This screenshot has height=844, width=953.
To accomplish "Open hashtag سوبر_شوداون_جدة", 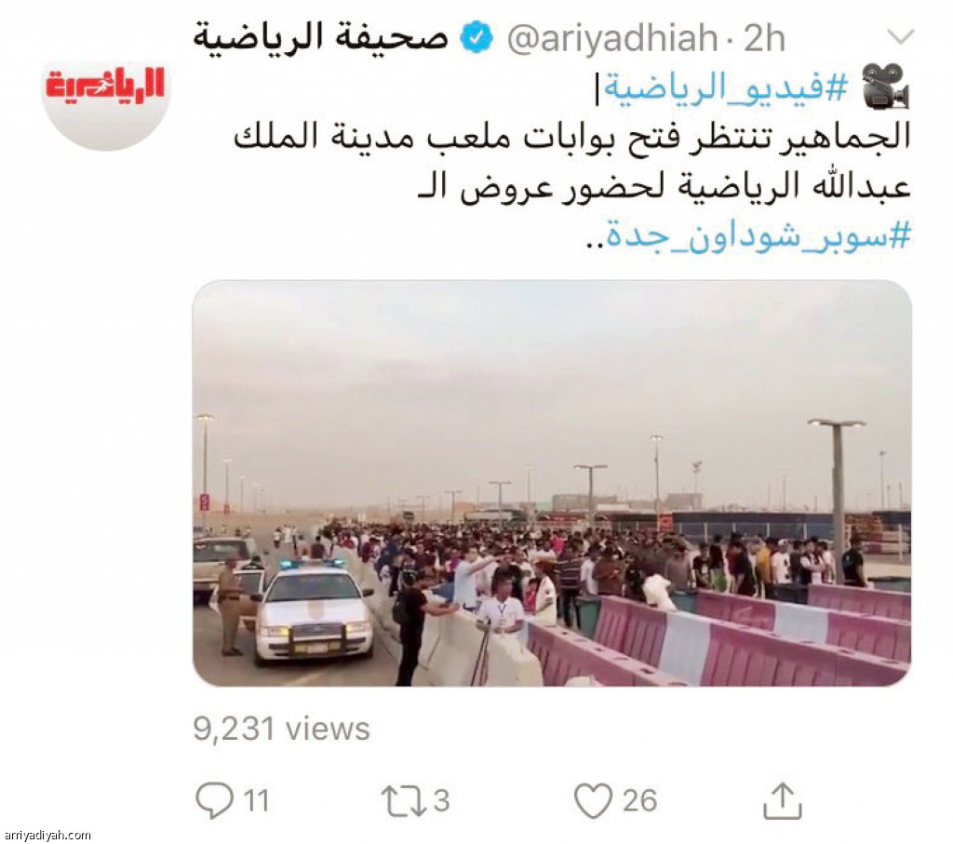I will (758, 235).
